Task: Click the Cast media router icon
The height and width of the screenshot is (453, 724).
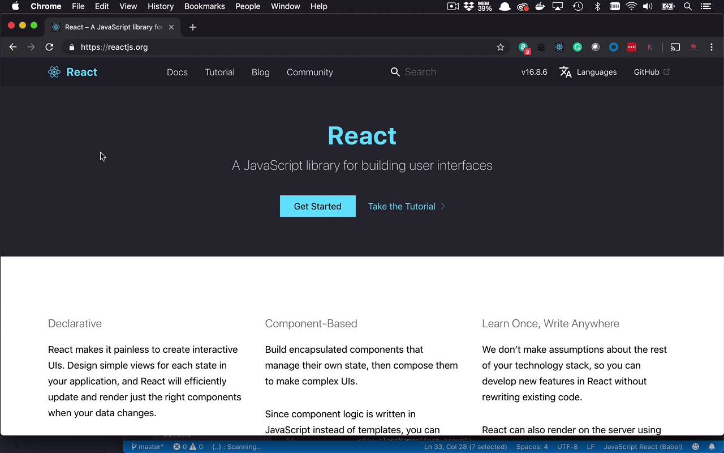Action: [675, 47]
